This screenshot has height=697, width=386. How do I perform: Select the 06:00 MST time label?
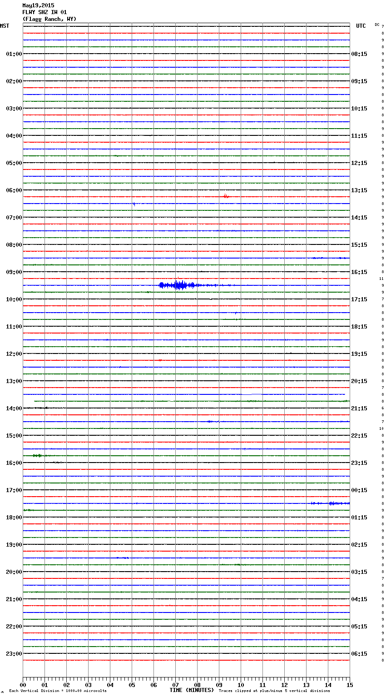(14, 190)
